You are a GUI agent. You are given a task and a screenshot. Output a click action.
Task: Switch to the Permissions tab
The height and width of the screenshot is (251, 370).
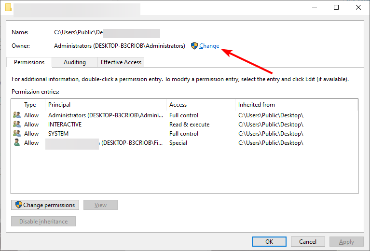(x=29, y=62)
